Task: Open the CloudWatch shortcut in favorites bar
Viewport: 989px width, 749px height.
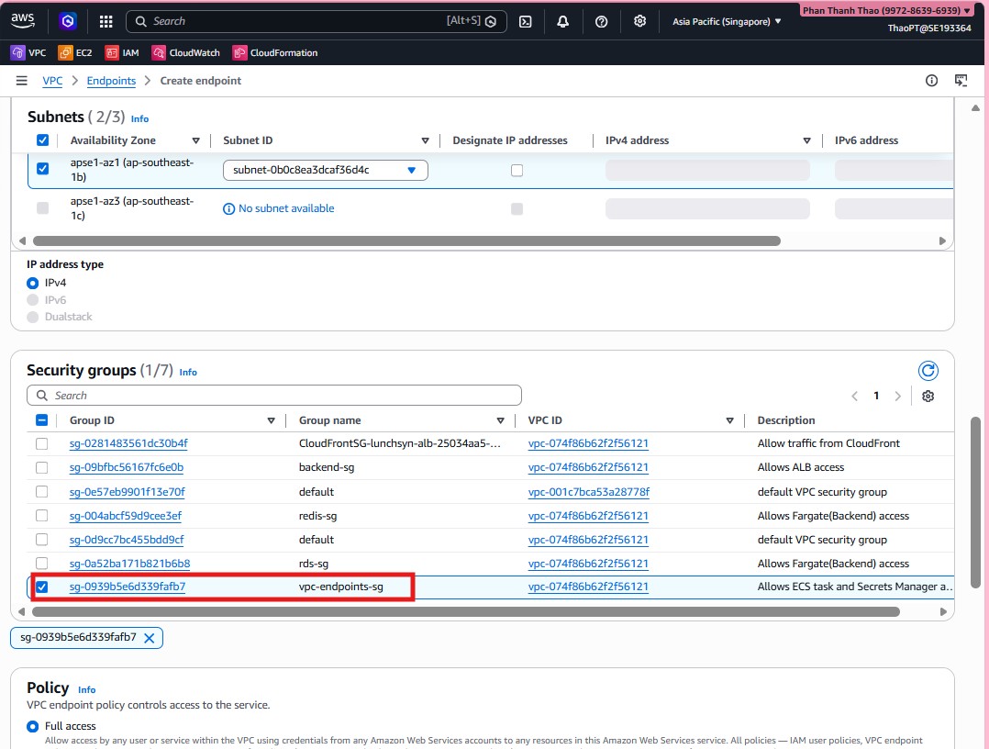Action: 186,53
